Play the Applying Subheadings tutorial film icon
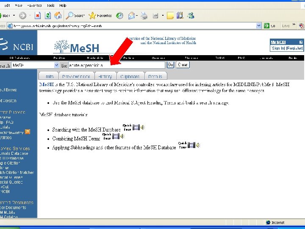The height and width of the screenshot is (229, 305). click(x=191, y=145)
